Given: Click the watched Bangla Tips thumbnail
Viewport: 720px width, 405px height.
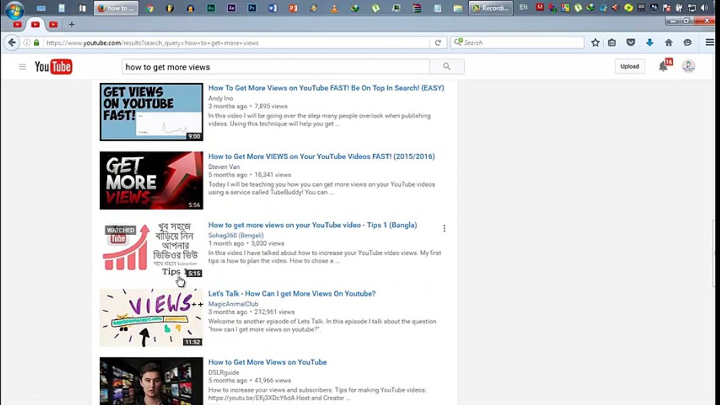Looking at the screenshot, I should (x=151, y=249).
